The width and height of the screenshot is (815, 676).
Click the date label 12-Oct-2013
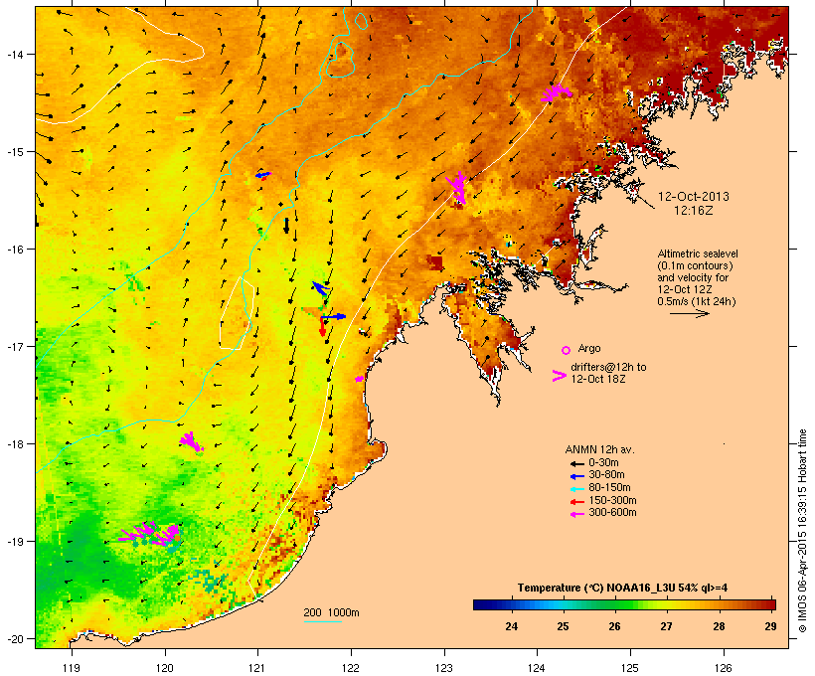click(694, 197)
